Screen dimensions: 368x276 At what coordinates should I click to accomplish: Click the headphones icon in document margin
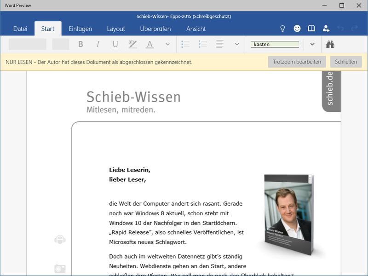click(x=60, y=240)
